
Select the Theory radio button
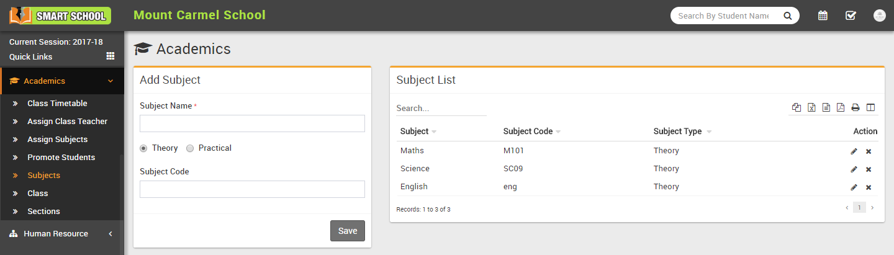[x=144, y=148]
